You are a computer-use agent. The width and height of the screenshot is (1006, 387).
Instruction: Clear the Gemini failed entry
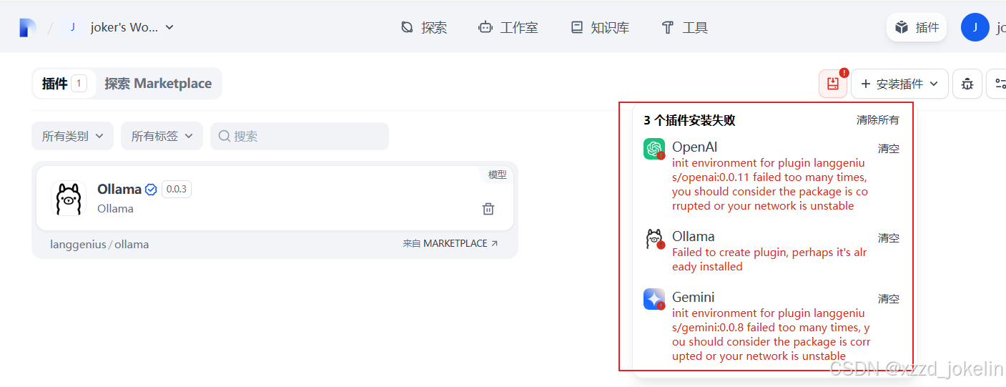pyautogui.click(x=889, y=299)
